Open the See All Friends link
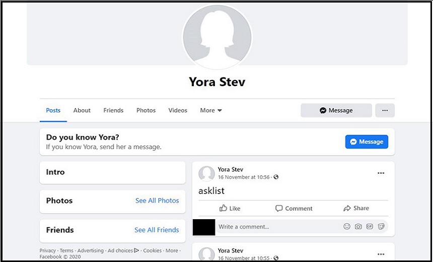 pyautogui.click(x=157, y=230)
